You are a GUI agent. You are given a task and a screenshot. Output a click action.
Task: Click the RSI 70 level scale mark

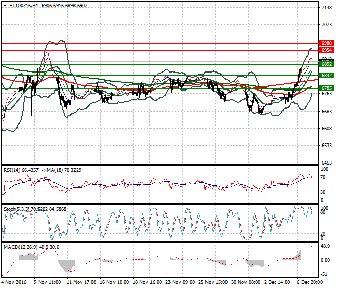[324, 177]
